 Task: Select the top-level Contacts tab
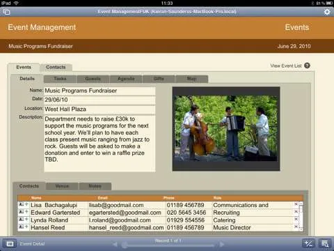click(x=56, y=67)
